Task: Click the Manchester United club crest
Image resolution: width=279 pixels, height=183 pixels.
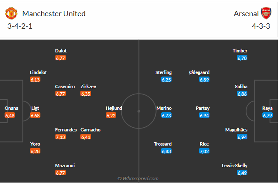Action: click(x=11, y=13)
